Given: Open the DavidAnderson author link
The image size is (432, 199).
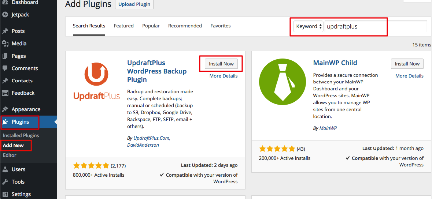Looking at the screenshot, I should pyautogui.click(x=143, y=145).
